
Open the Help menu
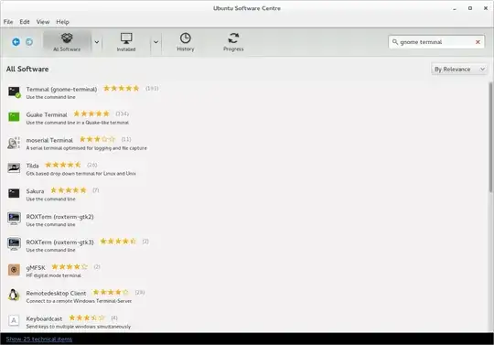click(63, 22)
